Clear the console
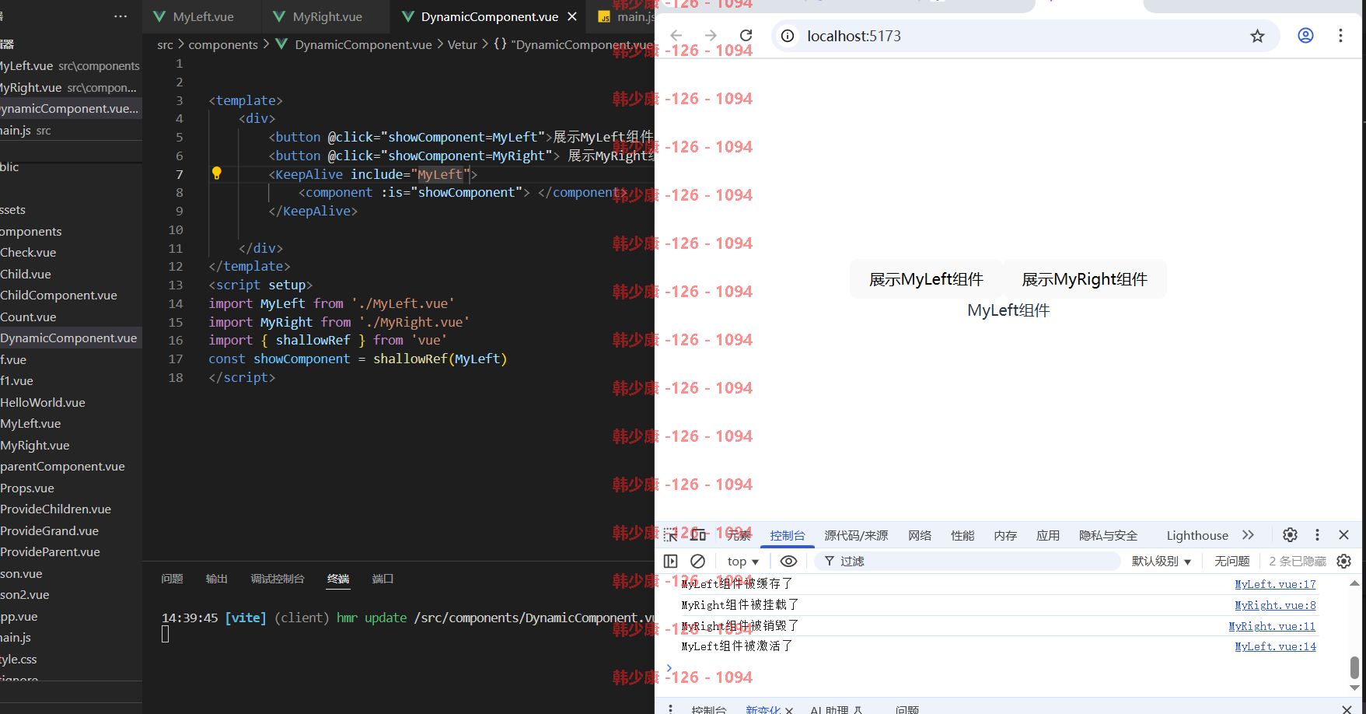This screenshot has width=1366, height=714. click(697, 561)
